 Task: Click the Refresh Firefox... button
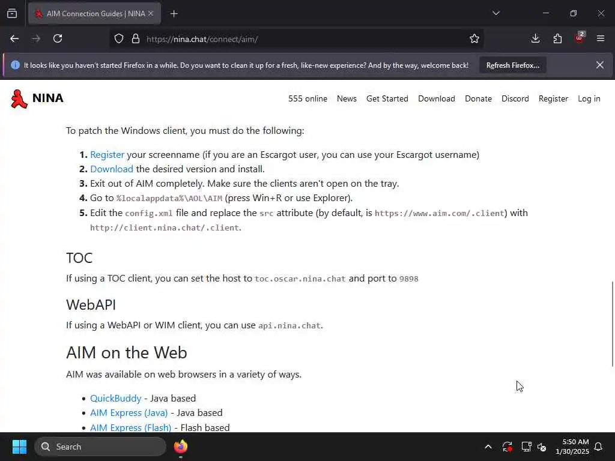(x=513, y=65)
